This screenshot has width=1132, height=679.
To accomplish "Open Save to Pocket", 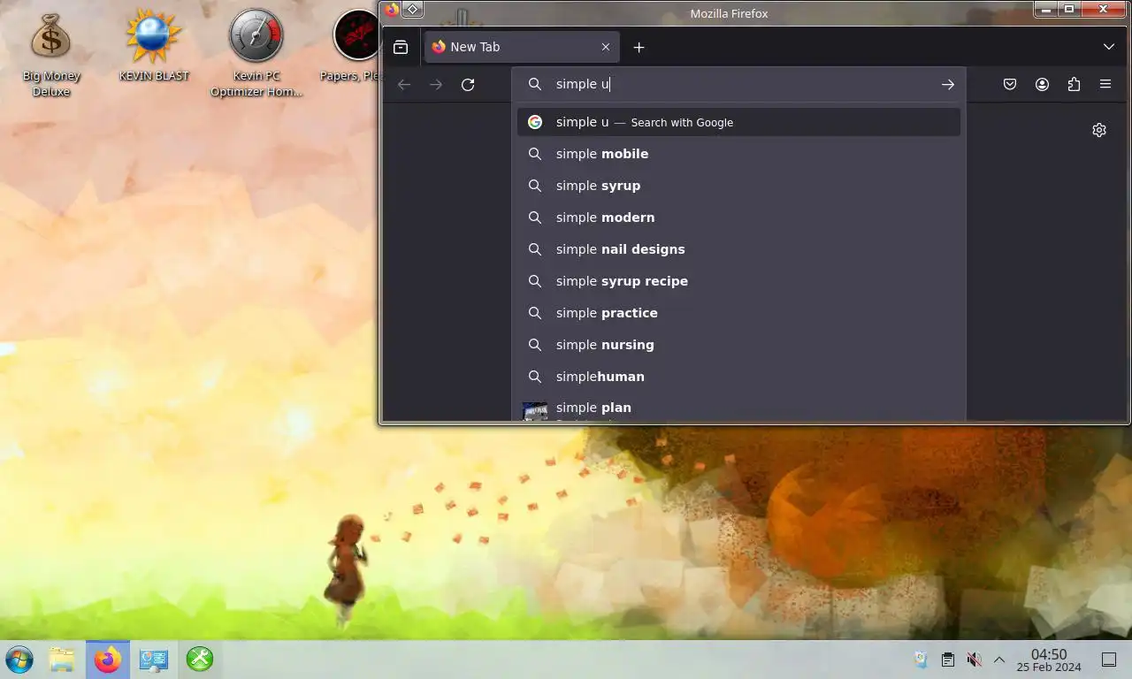I will (1010, 84).
